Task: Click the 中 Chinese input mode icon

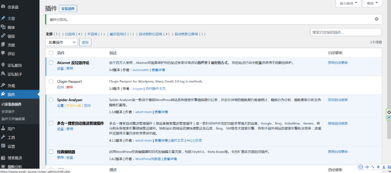Action: (367, 167)
